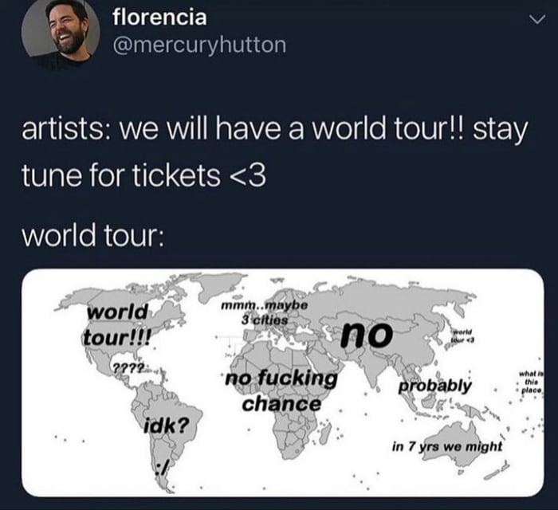Click the '????' label over Central America

[x=128, y=367]
